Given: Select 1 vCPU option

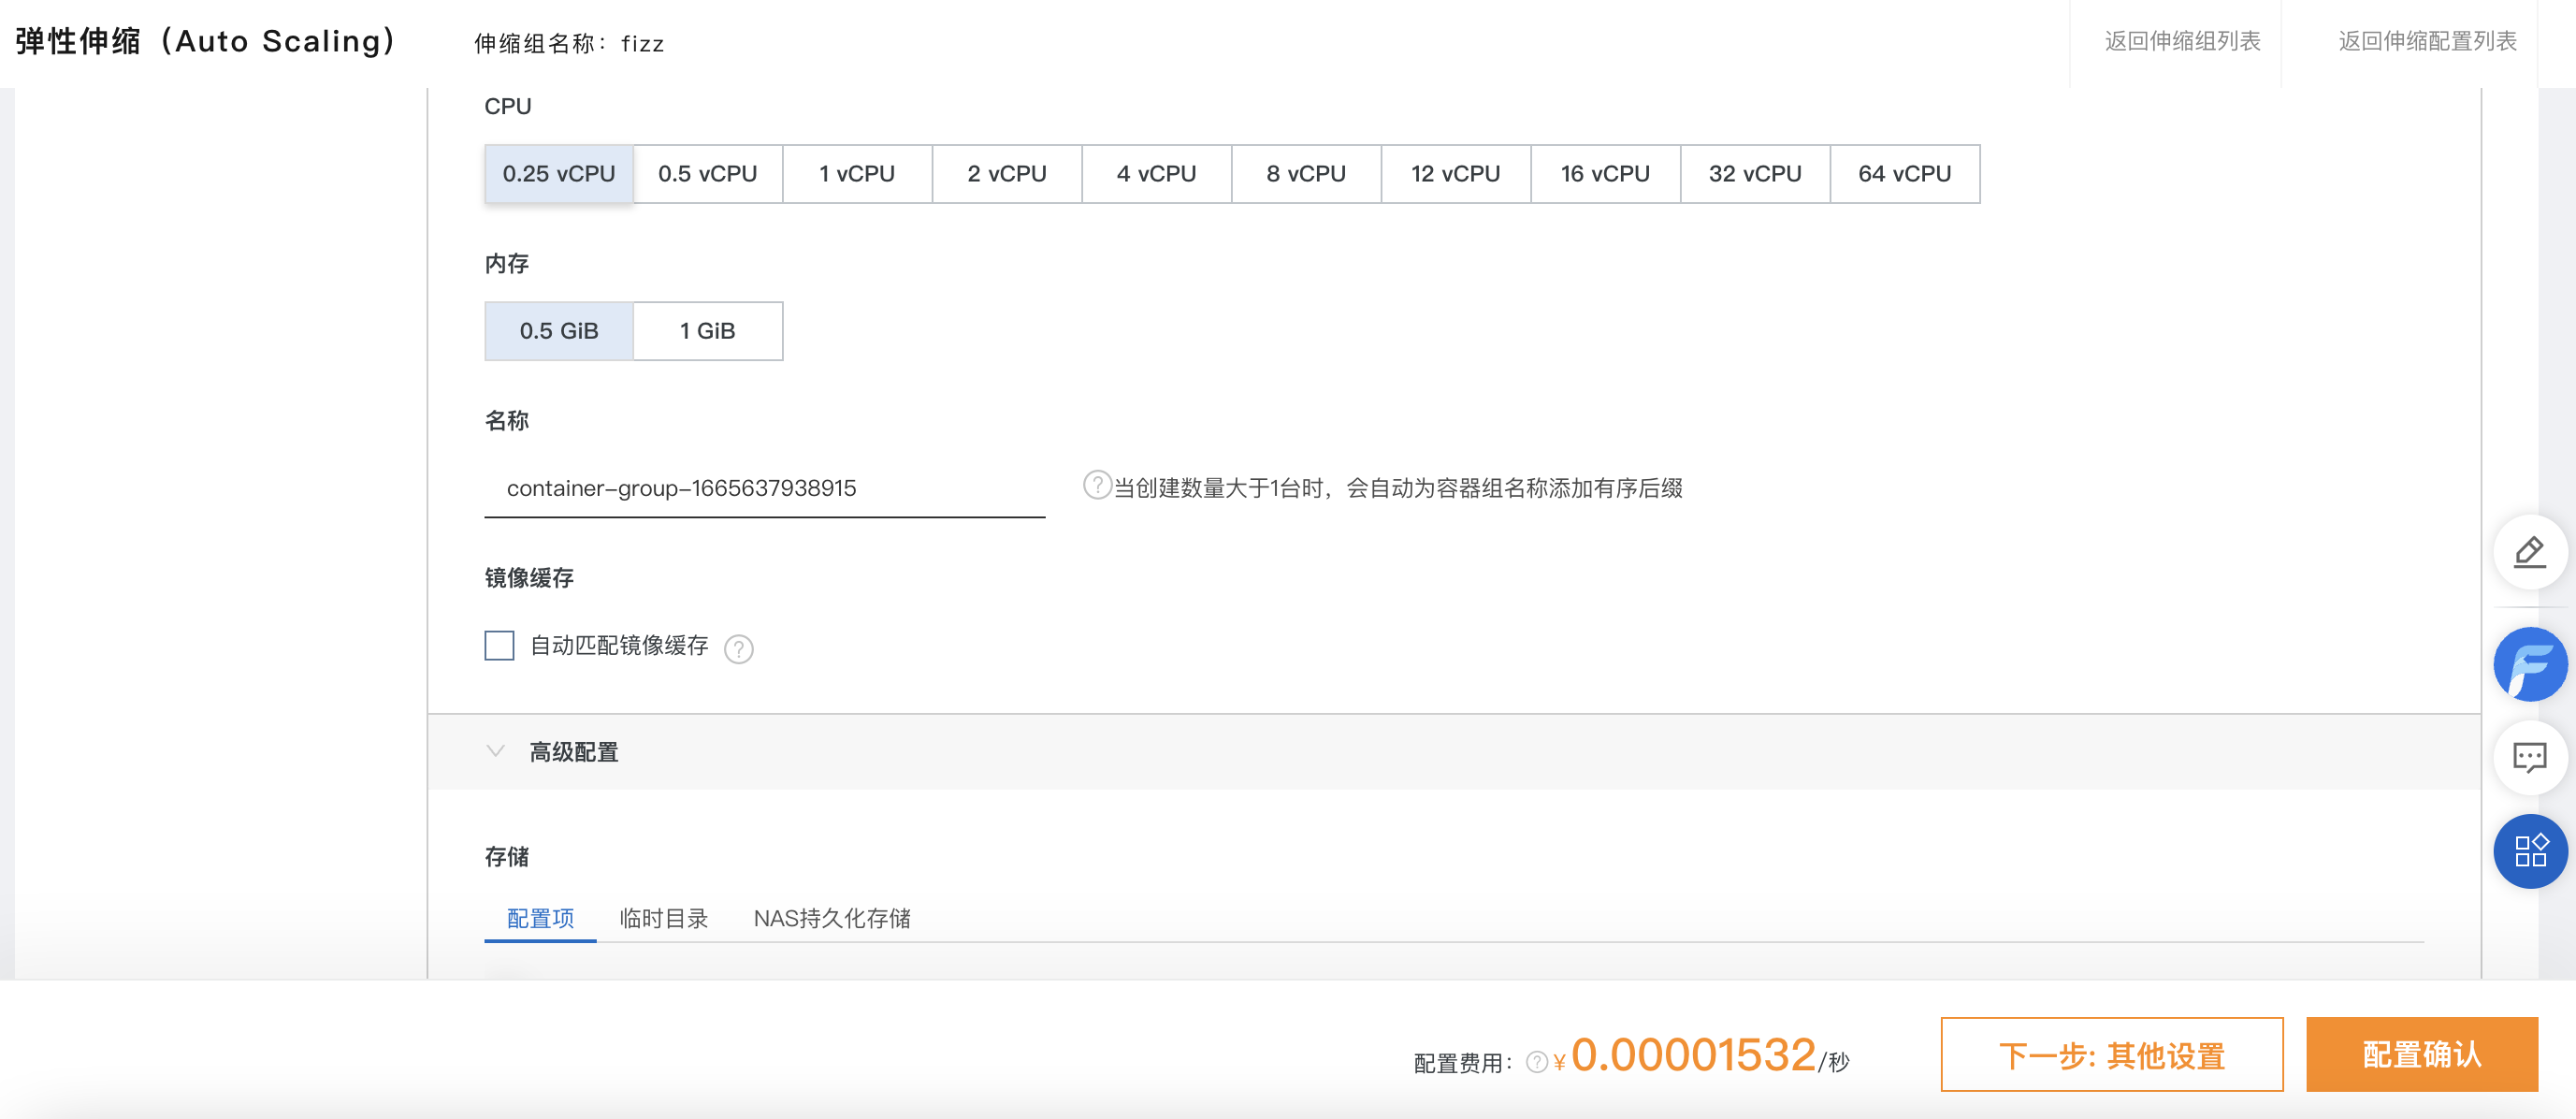Looking at the screenshot, I should click(x=857, y=174).
